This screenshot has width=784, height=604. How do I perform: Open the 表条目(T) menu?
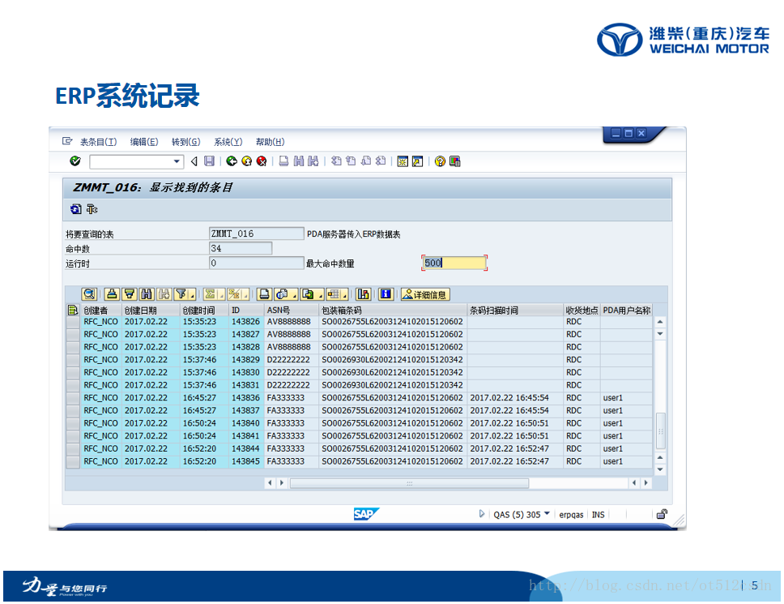pyautogui.click(x=96, y=142)
